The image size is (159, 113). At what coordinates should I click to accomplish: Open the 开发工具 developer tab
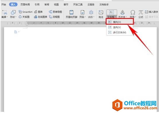[78, 5]
